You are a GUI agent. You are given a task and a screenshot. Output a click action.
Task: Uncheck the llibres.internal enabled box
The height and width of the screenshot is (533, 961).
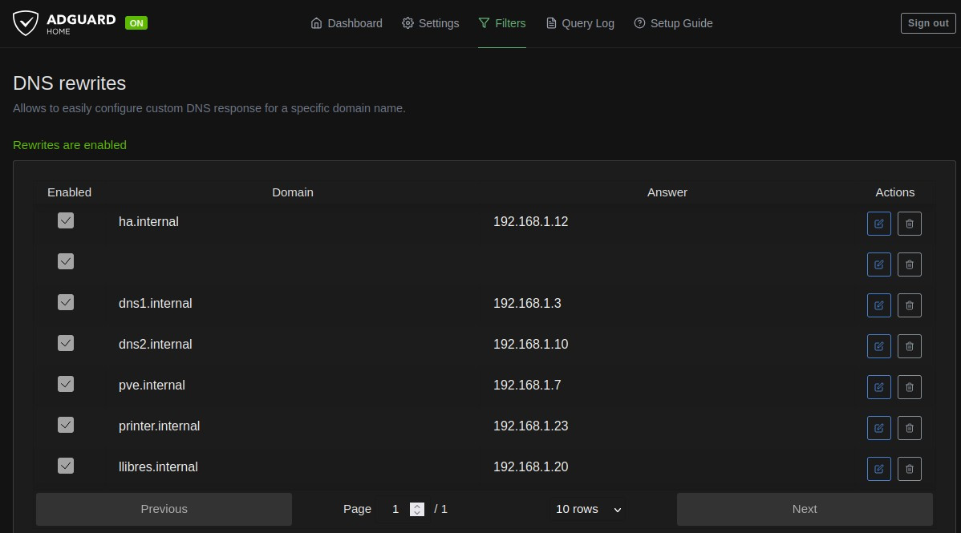coord(66,466)
